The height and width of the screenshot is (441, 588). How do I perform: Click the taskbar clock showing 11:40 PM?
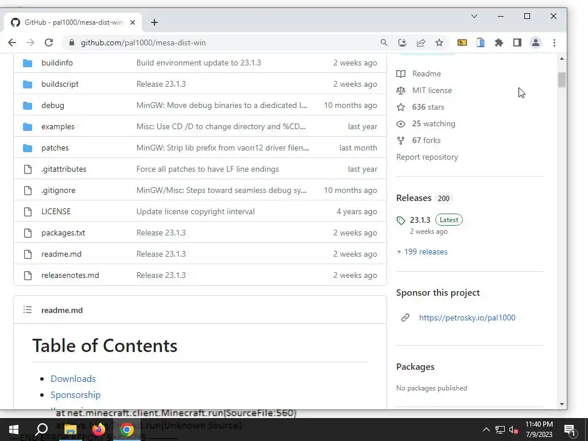coord(539,430)
